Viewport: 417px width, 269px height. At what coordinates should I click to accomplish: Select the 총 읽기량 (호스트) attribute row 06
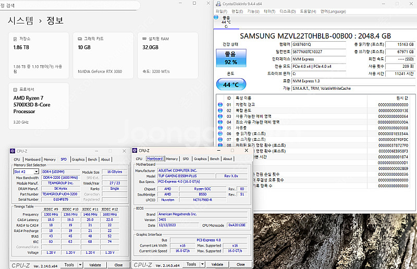tap(313, 133)
